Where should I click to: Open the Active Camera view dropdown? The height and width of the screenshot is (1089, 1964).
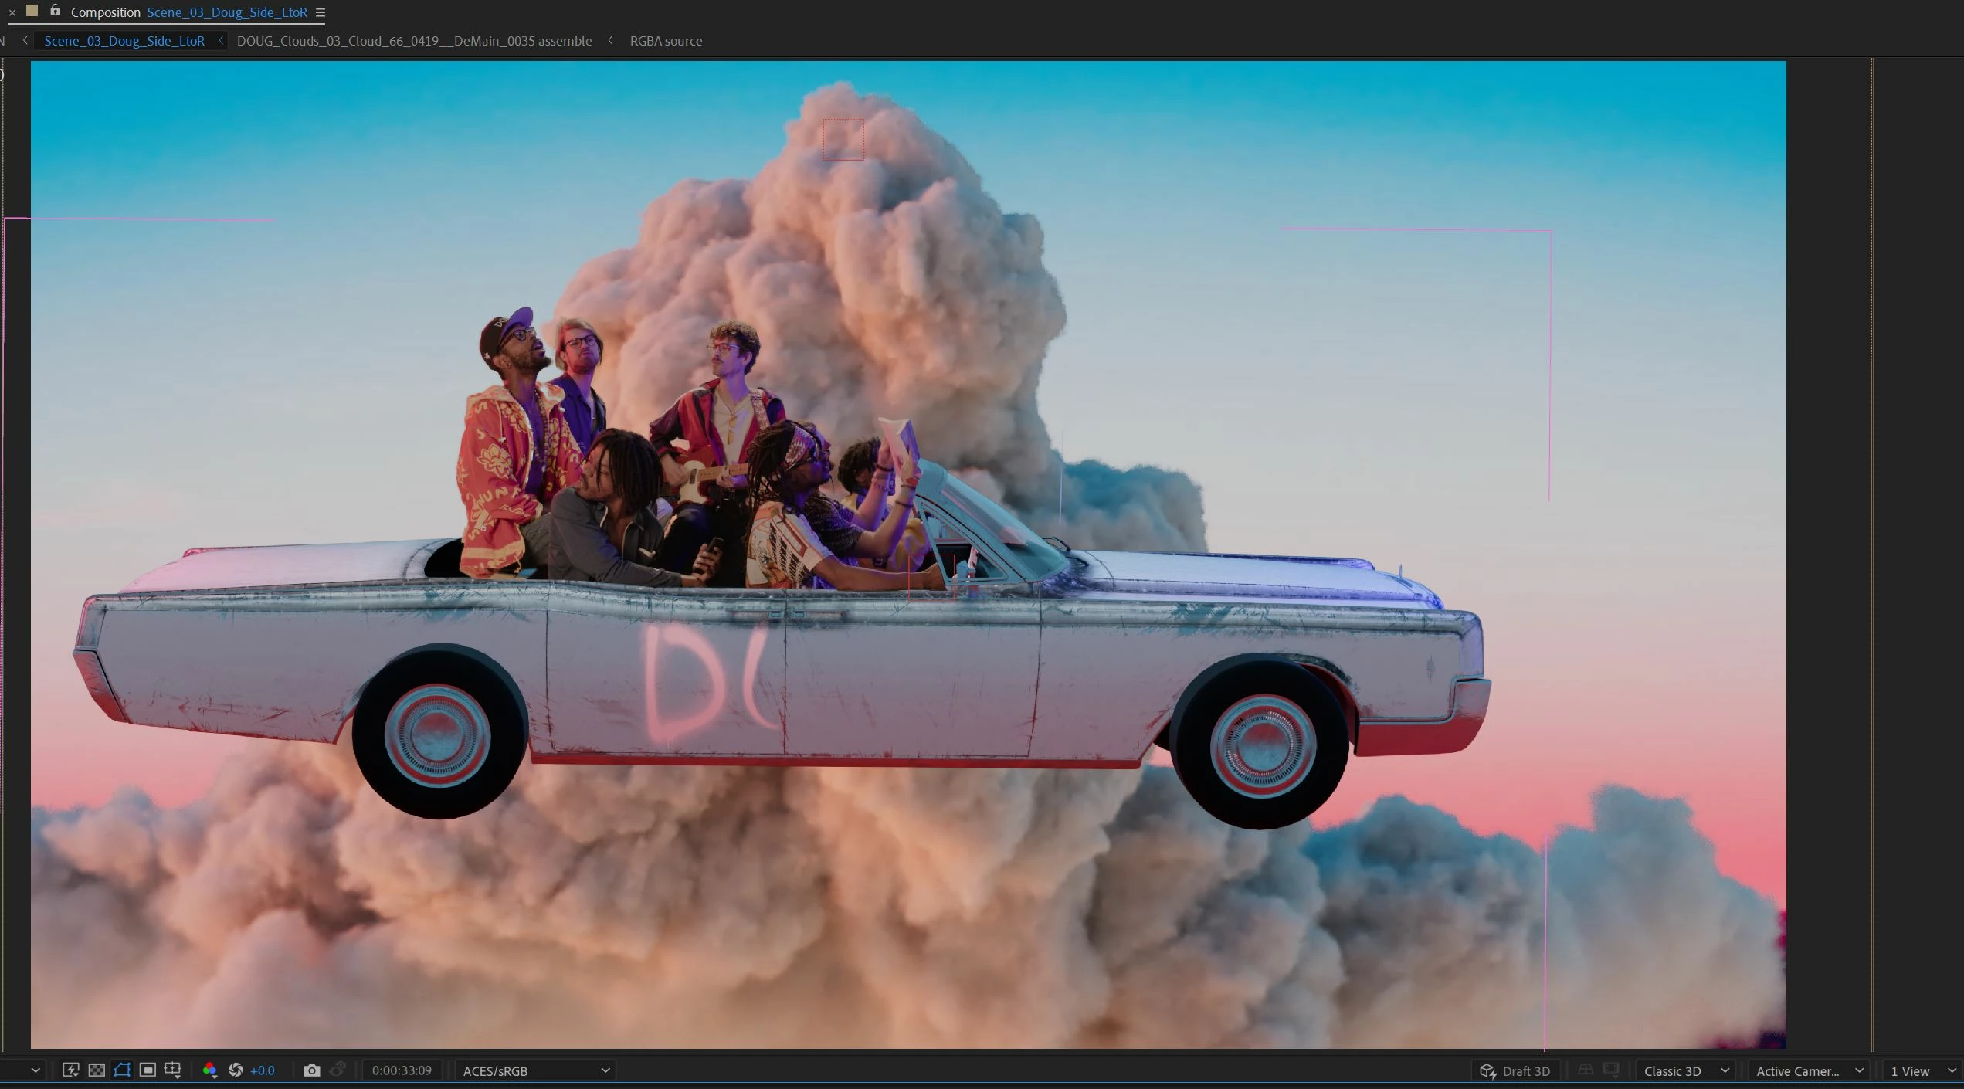(1810, 1070)
